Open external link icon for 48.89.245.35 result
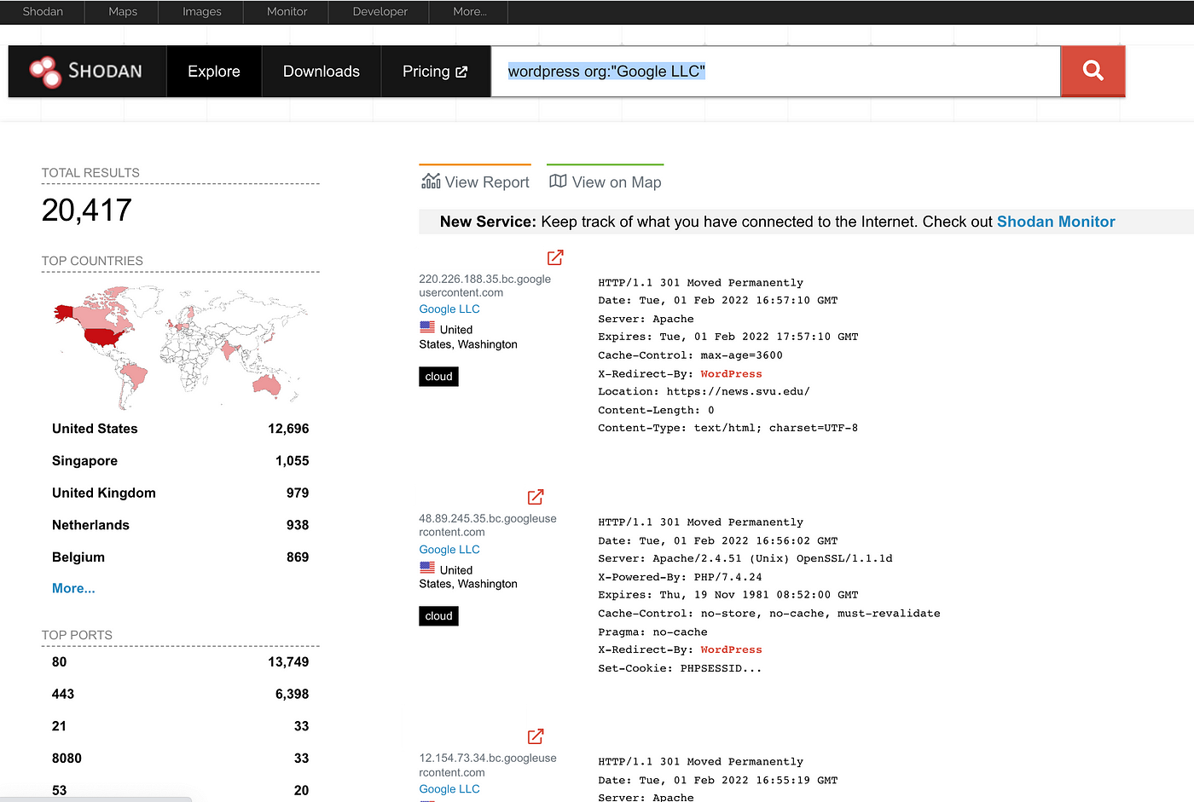 click(x=536, y=497)
